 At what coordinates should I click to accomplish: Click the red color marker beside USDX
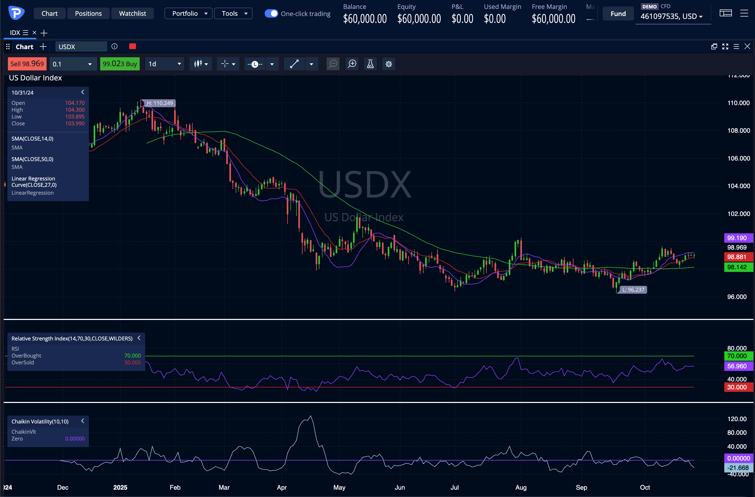133,46
